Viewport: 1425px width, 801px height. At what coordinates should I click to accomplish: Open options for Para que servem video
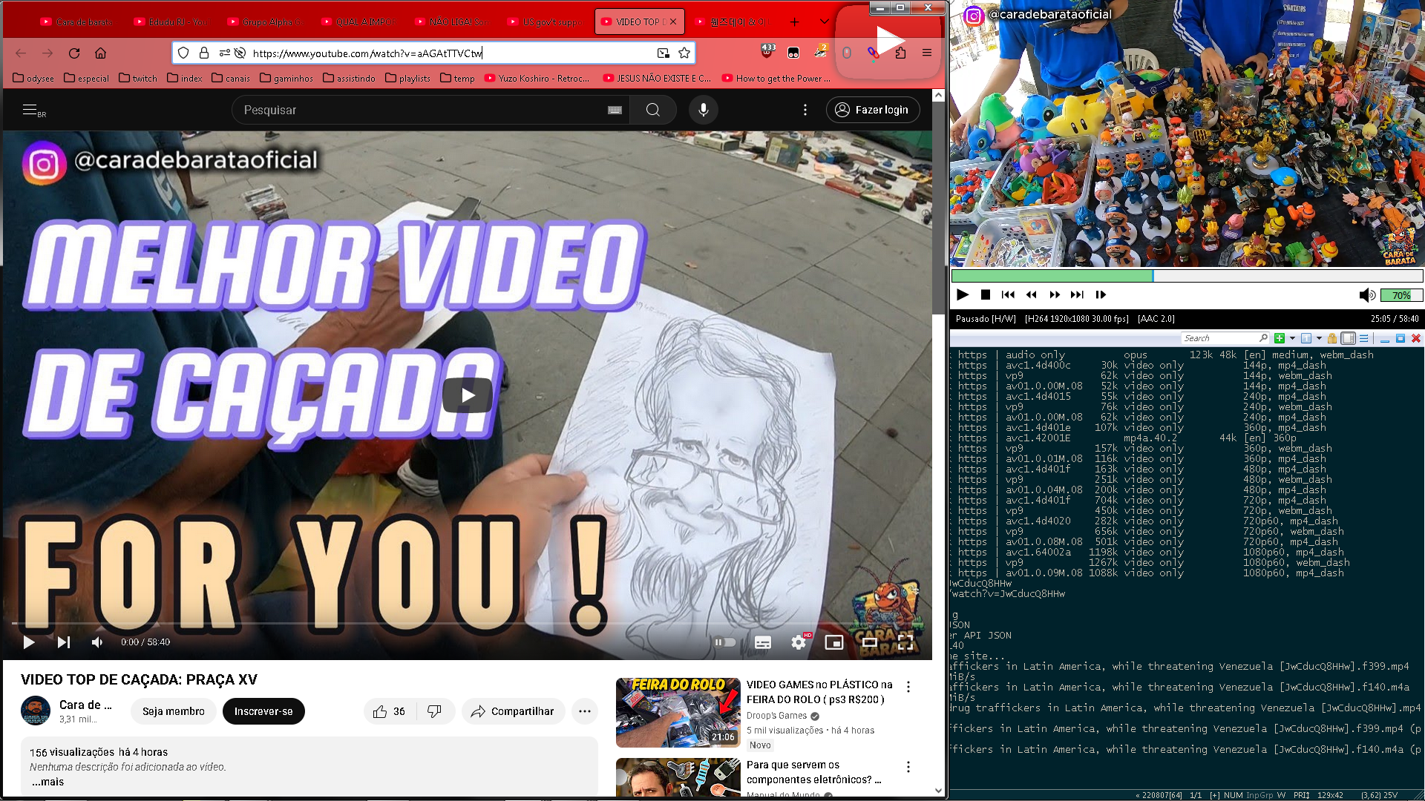coord(908,767)
